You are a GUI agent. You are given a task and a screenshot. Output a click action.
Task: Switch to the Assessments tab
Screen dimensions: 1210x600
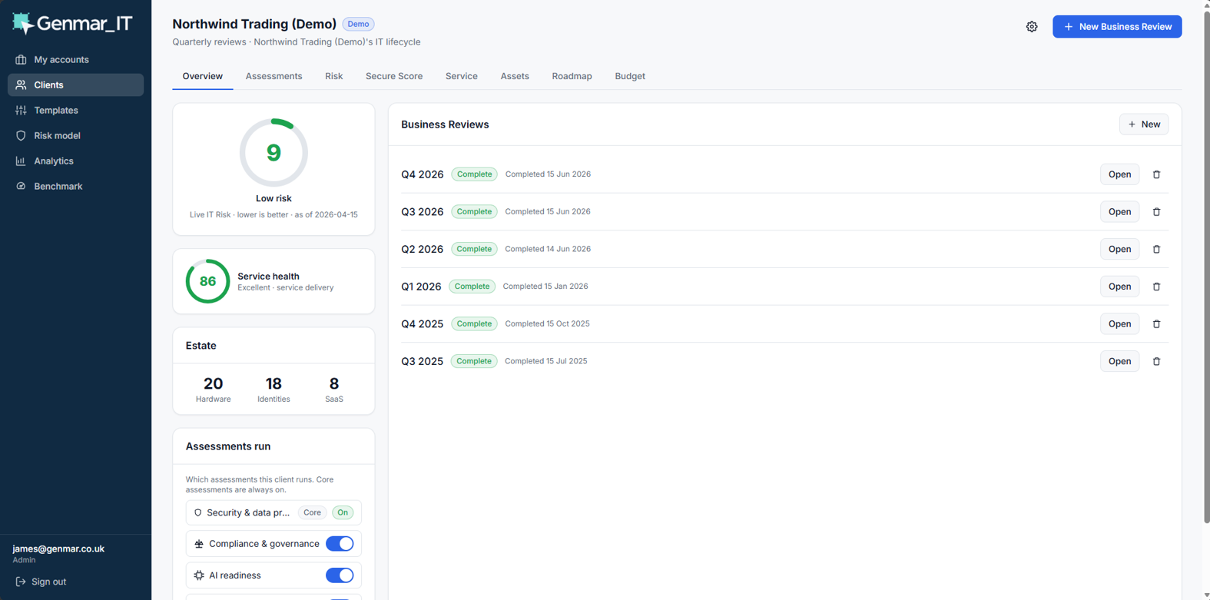point(273,76)
